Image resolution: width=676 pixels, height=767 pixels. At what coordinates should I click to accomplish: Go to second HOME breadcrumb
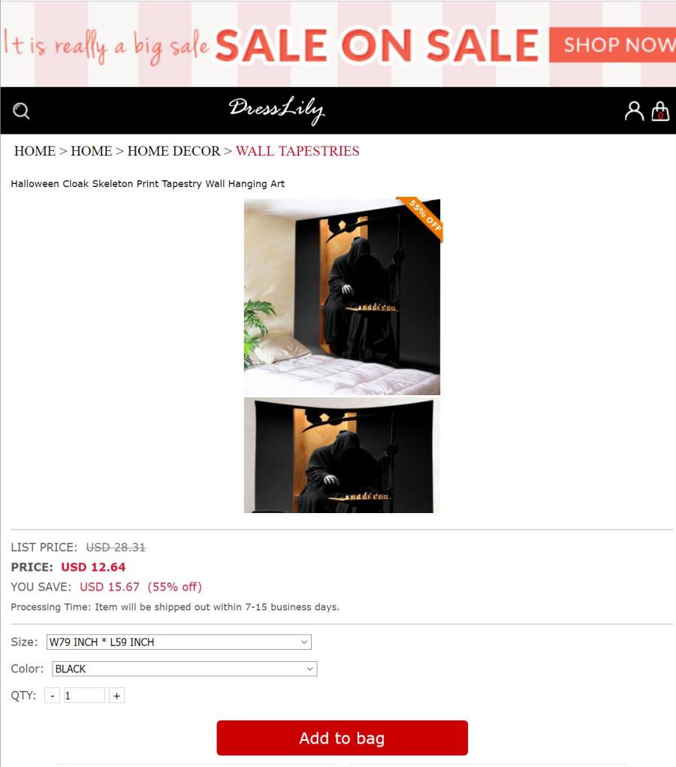pos(92,151)
